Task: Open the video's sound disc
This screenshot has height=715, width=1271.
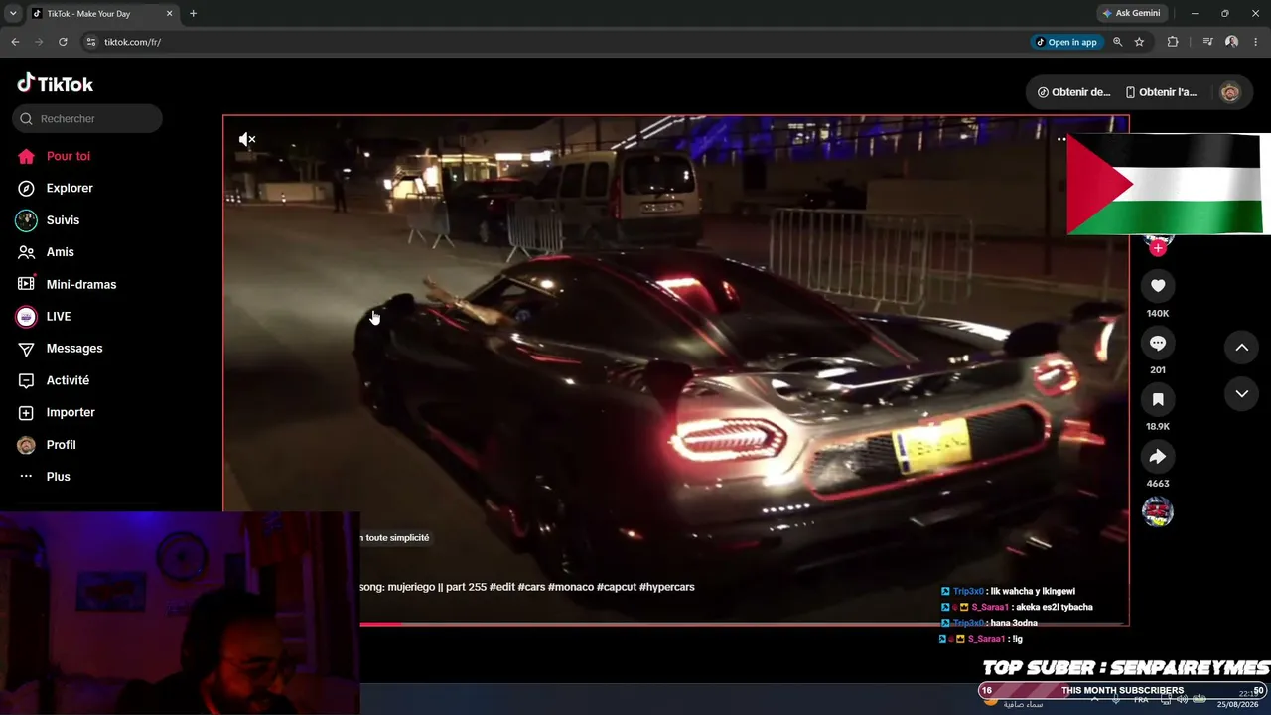Action: pyautogui.click(x=1158, y=511)
